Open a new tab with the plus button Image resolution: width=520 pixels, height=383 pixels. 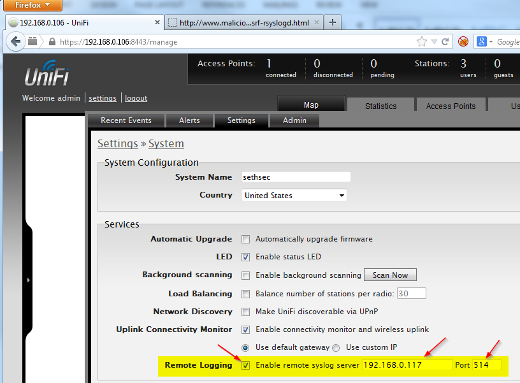click(333, 22)
